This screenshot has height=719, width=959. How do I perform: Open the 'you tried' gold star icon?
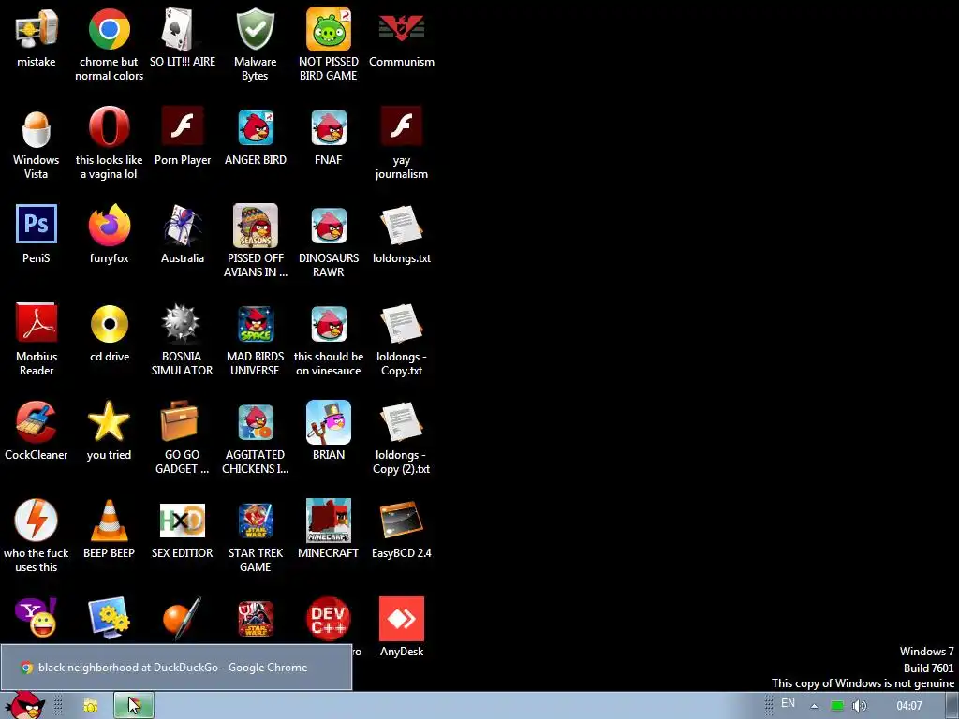tap(109, 422)
